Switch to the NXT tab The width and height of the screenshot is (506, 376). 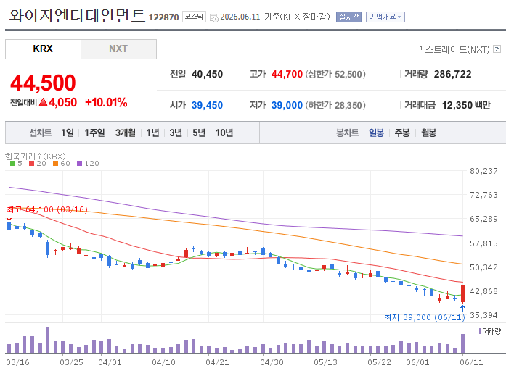[118, 49]
